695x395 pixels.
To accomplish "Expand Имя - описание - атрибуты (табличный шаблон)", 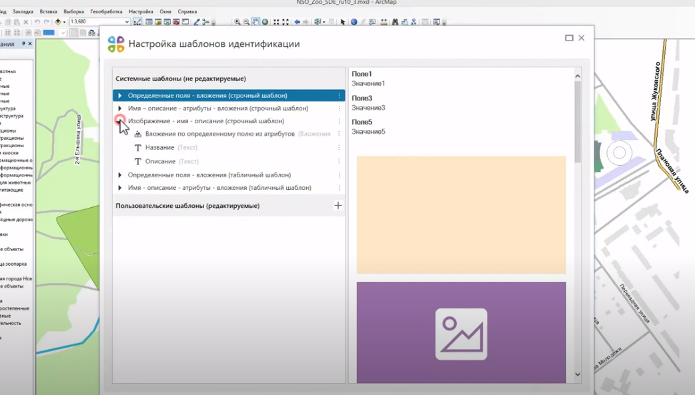I will tap(119, 188).
